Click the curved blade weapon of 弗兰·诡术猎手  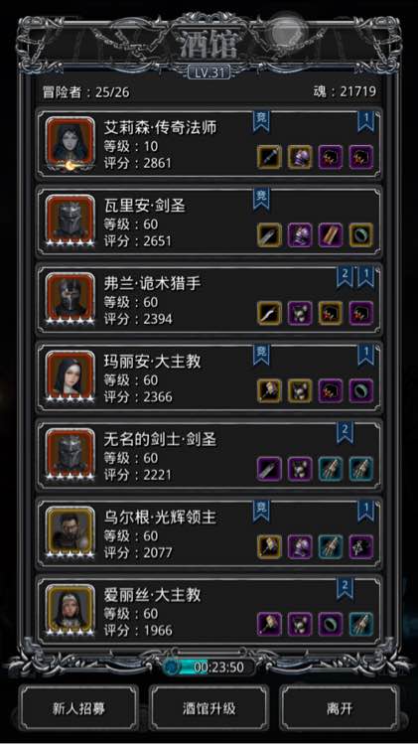click(269, 313)
